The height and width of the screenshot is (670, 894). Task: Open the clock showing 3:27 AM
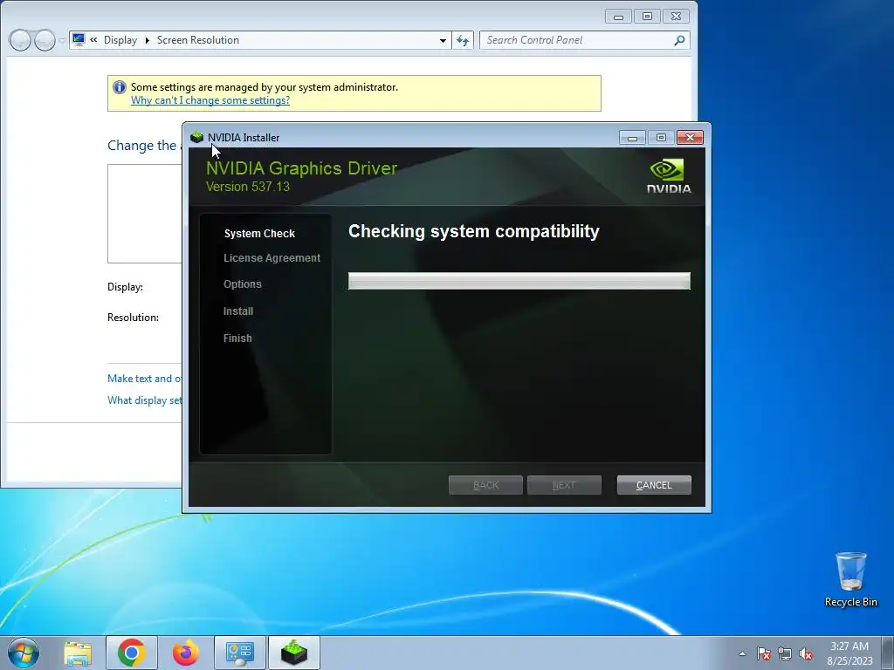tap(849, 653)
